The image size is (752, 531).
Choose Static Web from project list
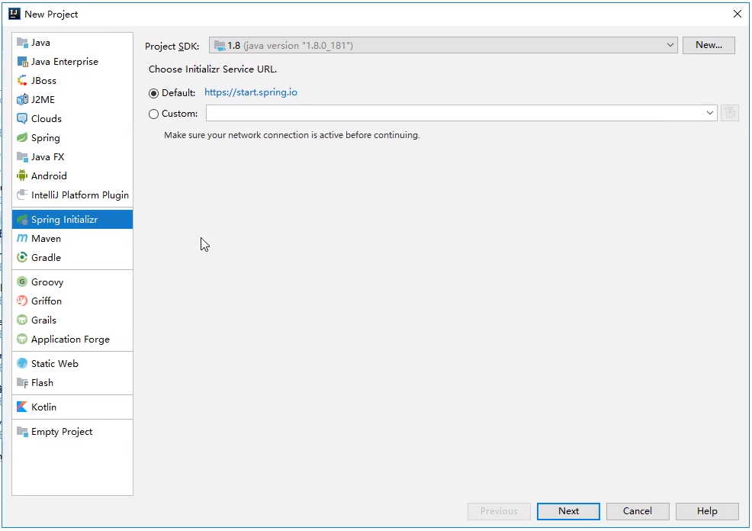[x=54, y=364]
